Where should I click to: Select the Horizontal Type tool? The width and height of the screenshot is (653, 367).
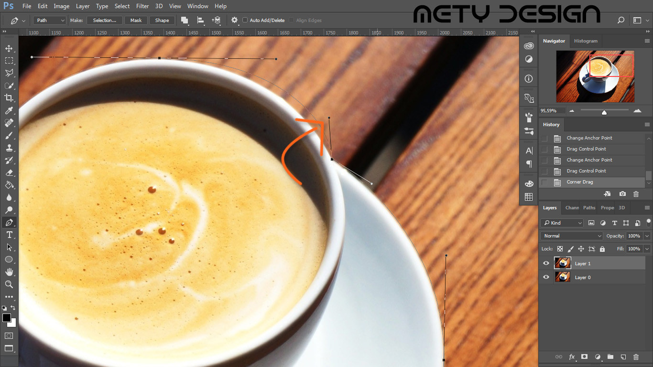[9, 235]
